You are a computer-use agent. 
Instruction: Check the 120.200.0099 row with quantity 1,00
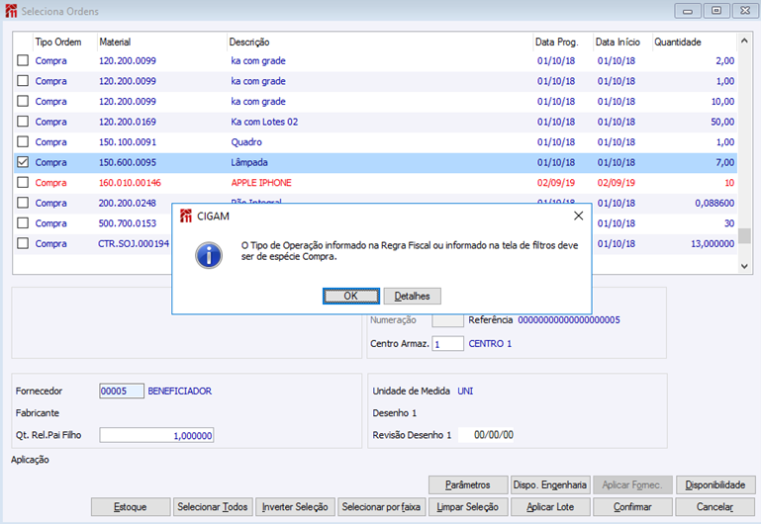coord(23,81)
